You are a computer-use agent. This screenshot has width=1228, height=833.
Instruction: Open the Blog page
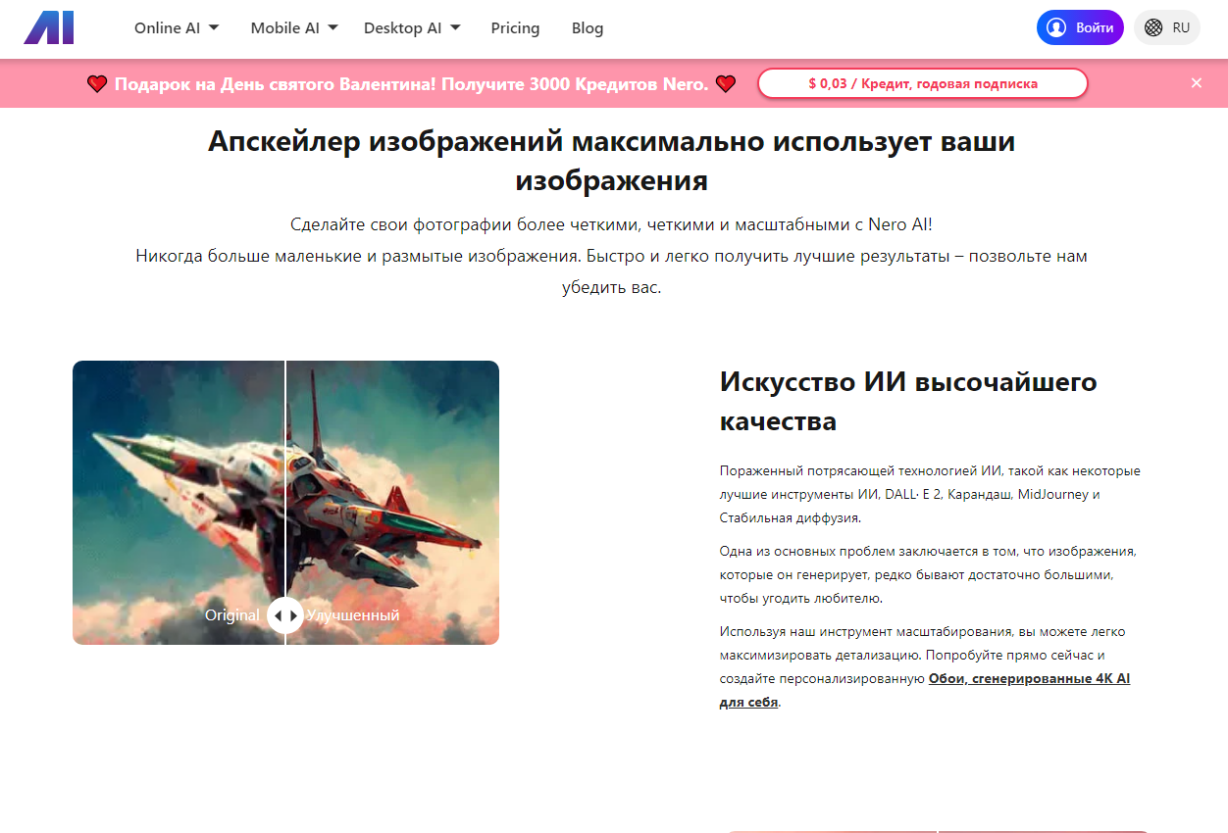[x=588, y=27]
